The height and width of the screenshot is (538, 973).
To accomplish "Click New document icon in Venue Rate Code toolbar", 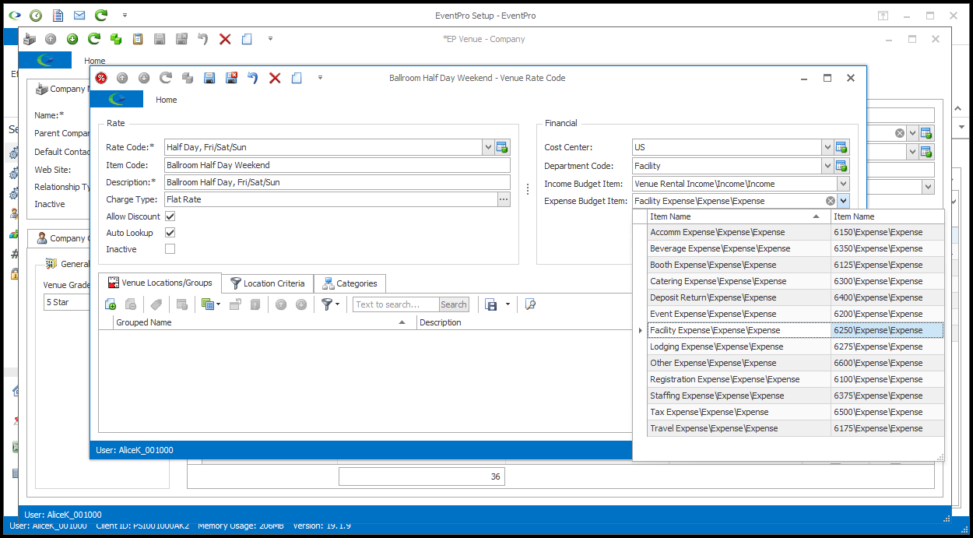I will (297, 78).
